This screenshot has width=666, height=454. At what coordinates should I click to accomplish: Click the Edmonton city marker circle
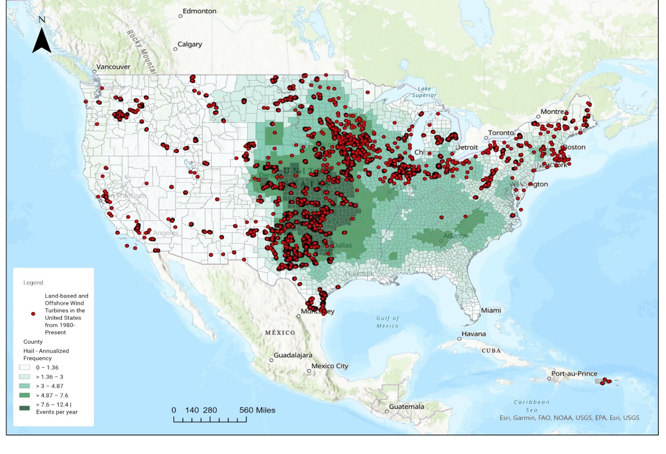[181, 16]
